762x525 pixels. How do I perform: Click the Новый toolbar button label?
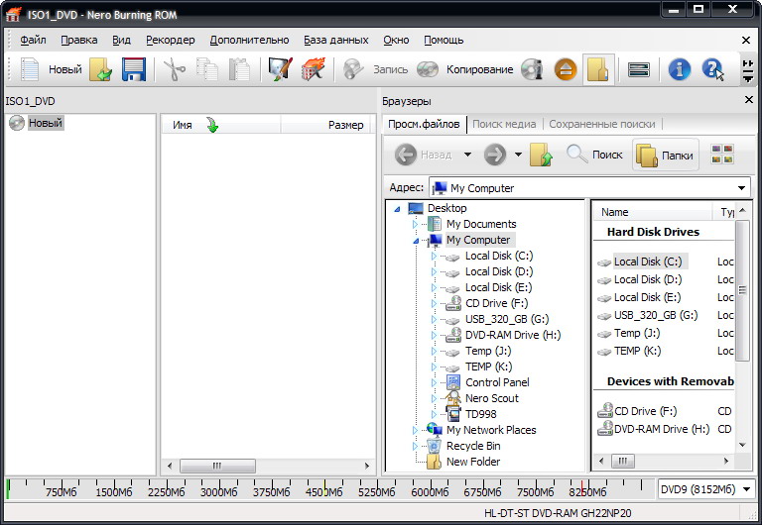65,69
